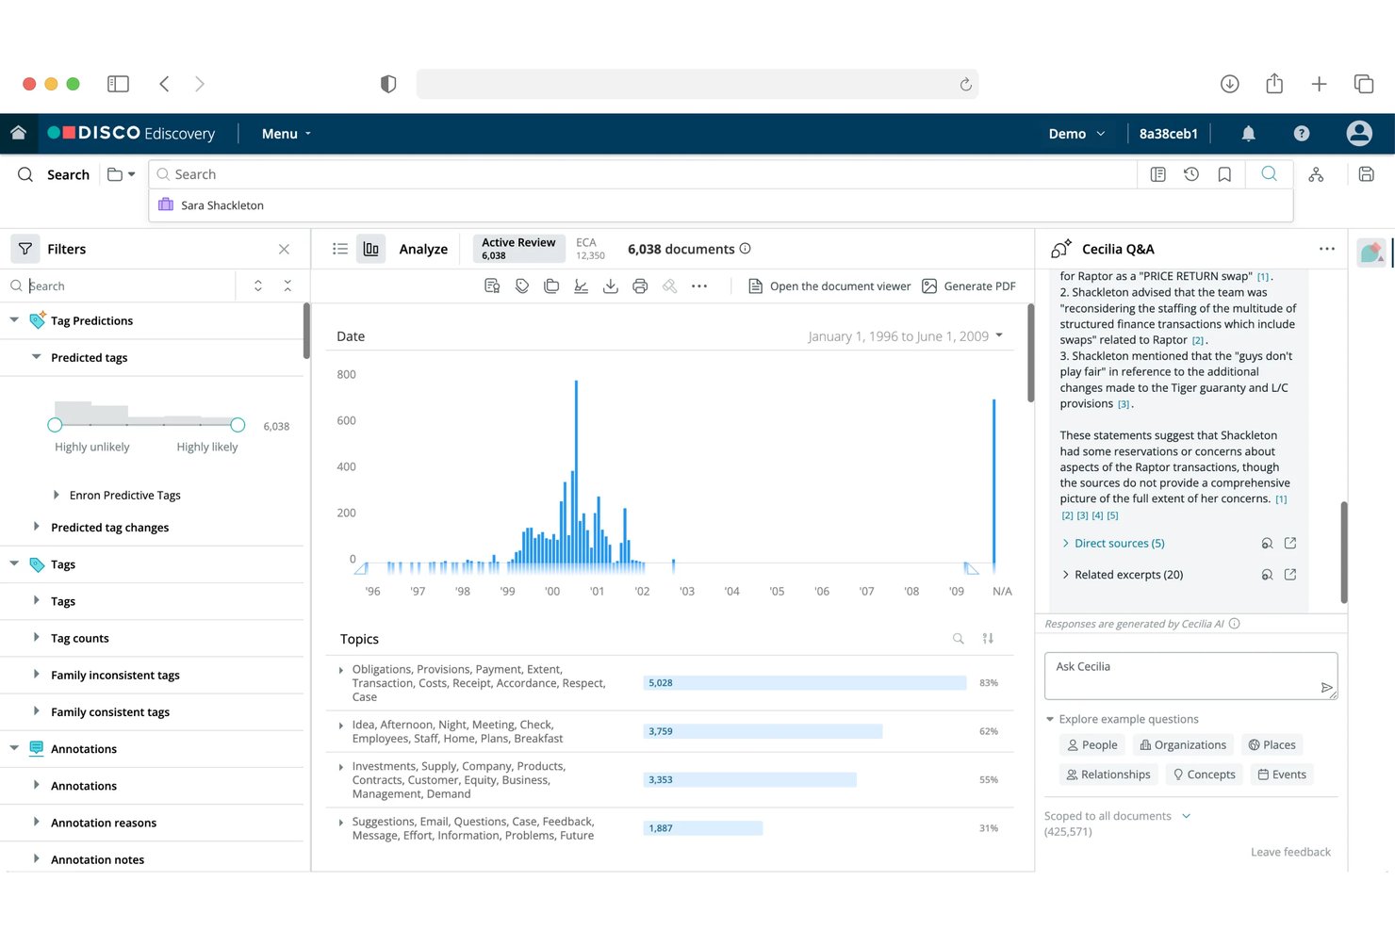Switch to the list view
This screenshot has height=930, width=1395.
pos(340,249)
